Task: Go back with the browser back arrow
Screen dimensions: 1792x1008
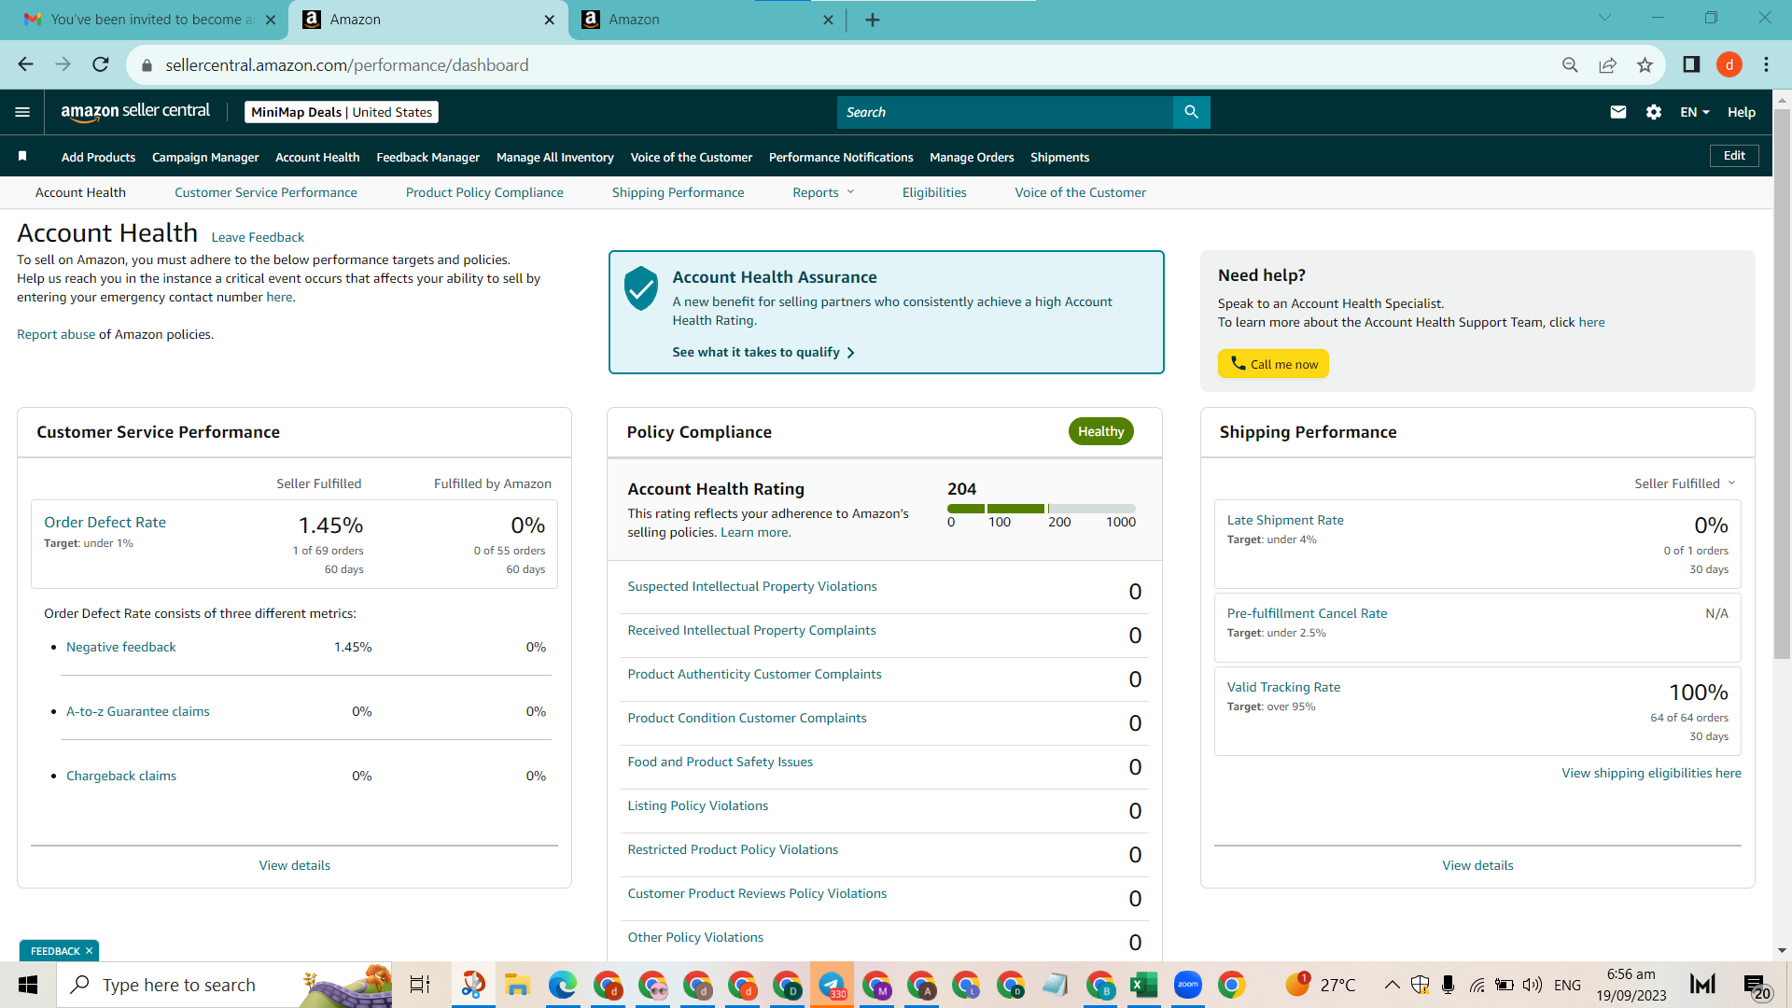Action: pyautogui.click(x=25, y=64)
